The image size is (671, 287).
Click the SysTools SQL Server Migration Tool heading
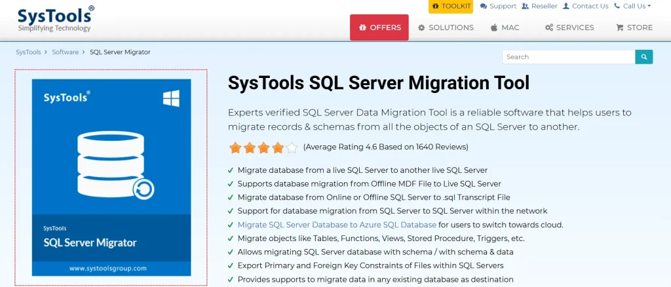coord(379,83)
